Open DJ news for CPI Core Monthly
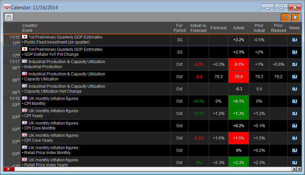 coord(294,126)
